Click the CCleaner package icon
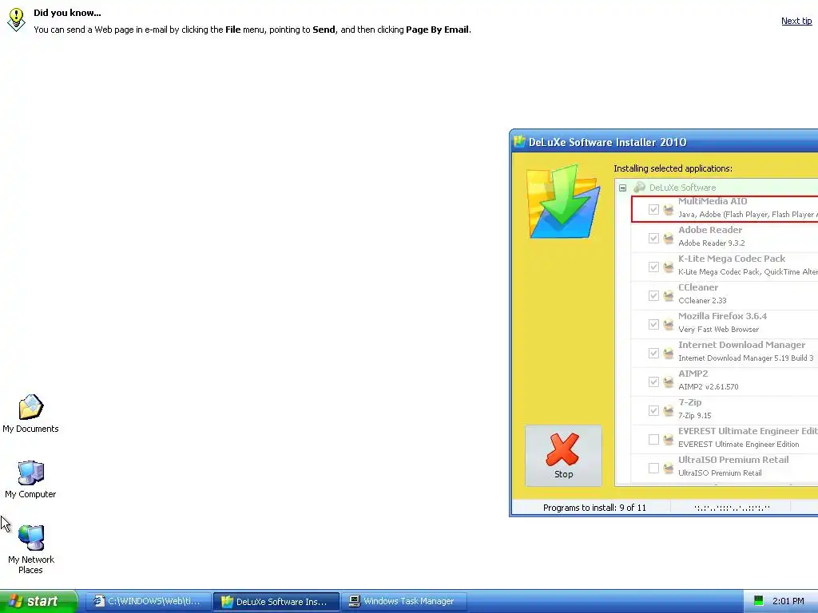 (x=669, y=295)
